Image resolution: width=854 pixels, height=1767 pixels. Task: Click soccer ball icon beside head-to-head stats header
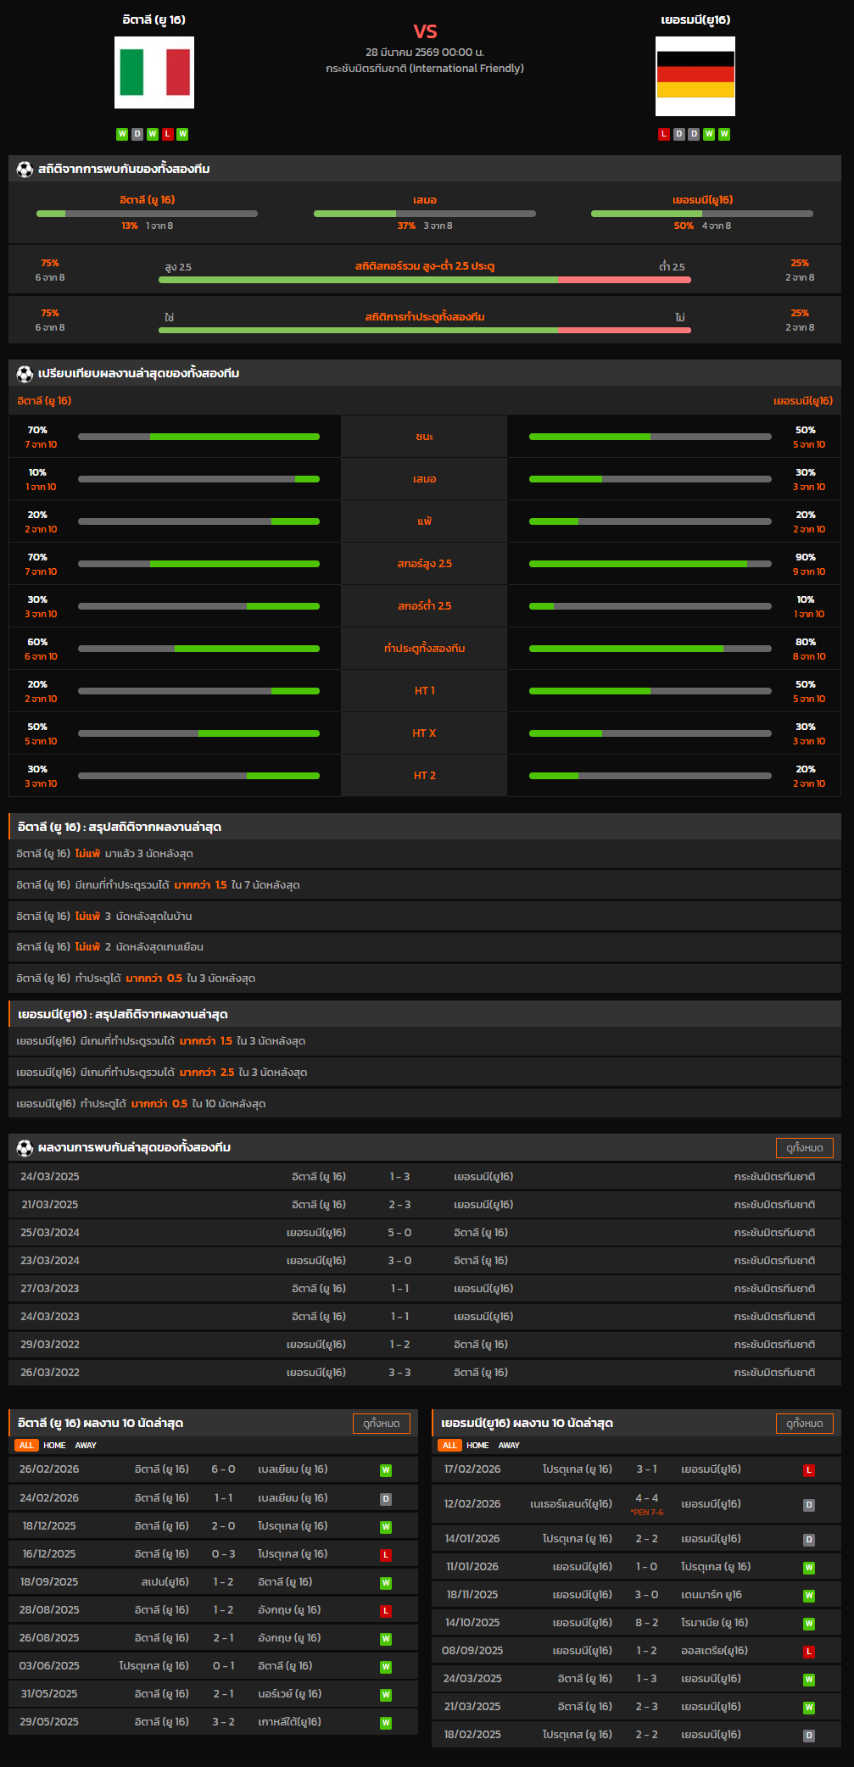click(25, 170)
